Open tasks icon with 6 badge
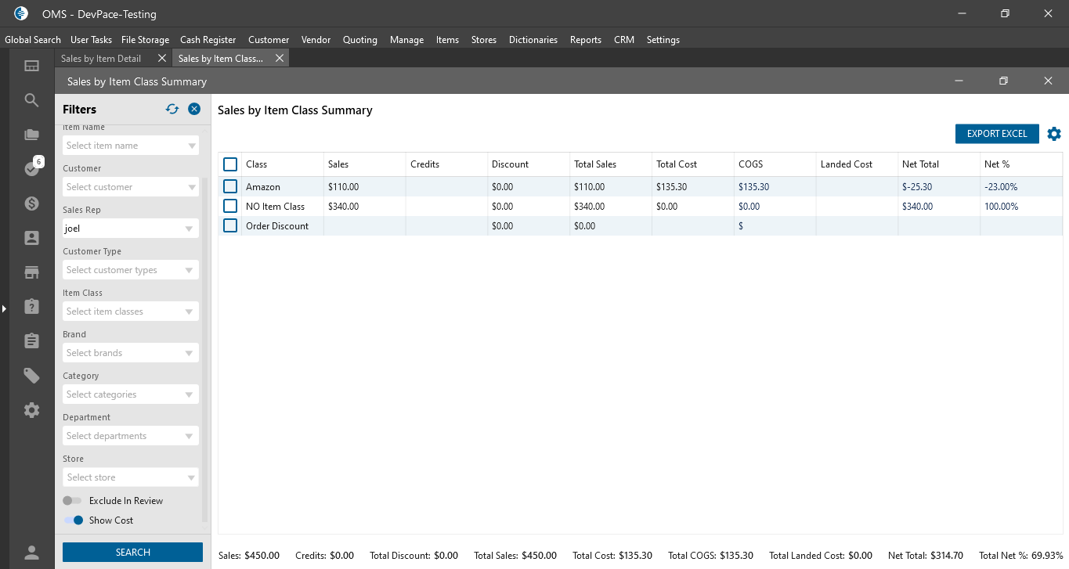 pyautogui.click(x=31, y=168)
